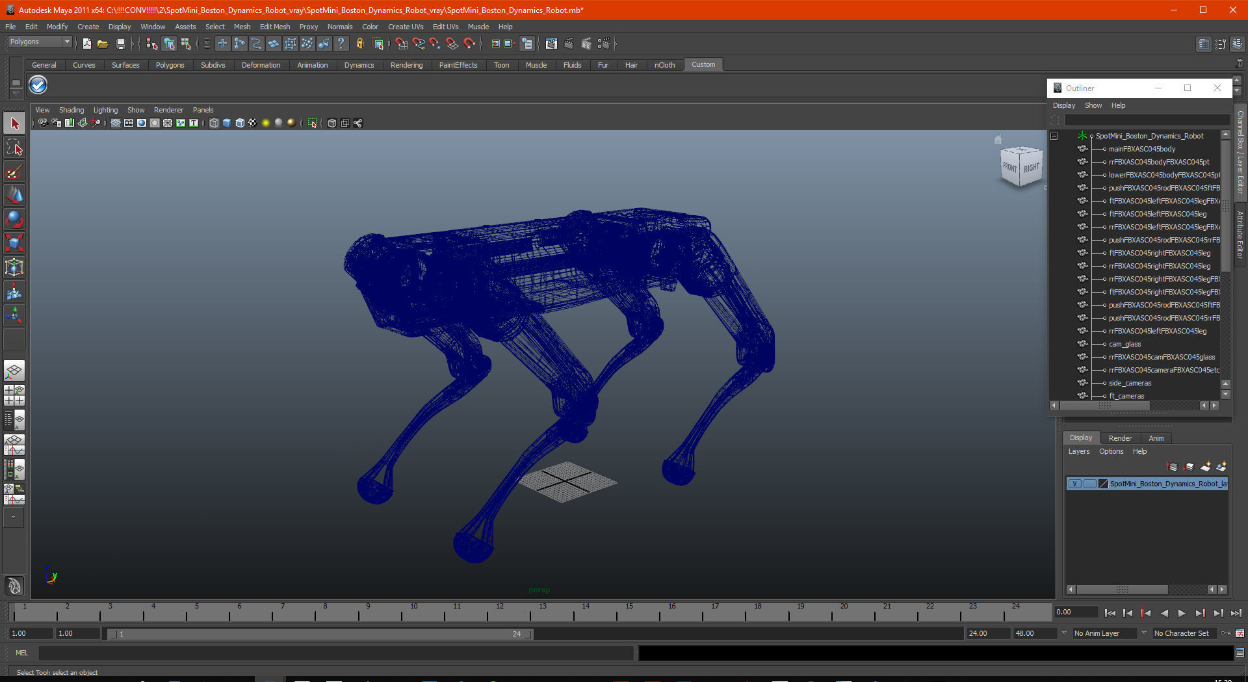Enable Snap to Curves magnet
The height and width of the screenshot is (682, 1248).
click(419, 44)
